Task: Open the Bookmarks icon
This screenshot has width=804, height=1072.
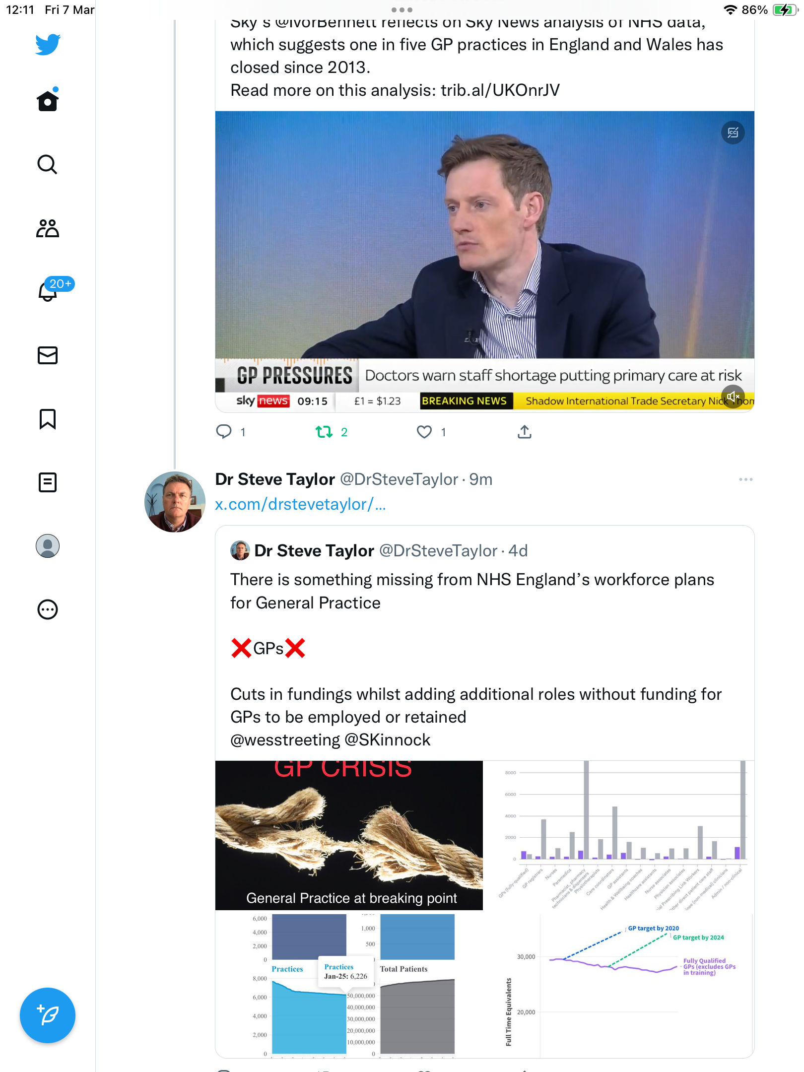Action: pyautogui.click(x=48, y=419)
